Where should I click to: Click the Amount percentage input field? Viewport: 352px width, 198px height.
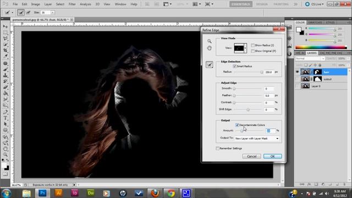(x=271, y=131)
